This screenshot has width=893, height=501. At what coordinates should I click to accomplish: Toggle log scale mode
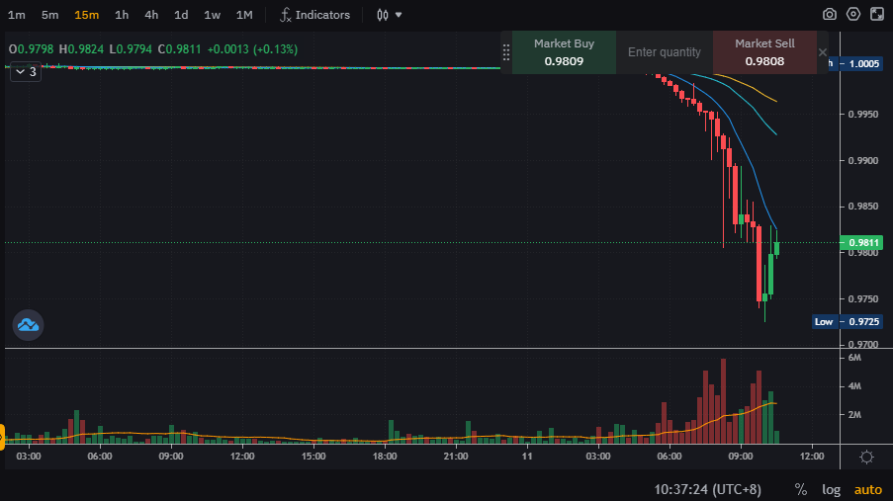pos(831,489)
